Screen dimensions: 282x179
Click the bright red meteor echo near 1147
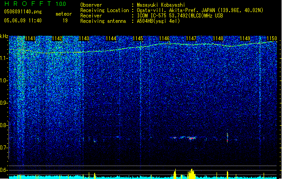pos(192,138)
